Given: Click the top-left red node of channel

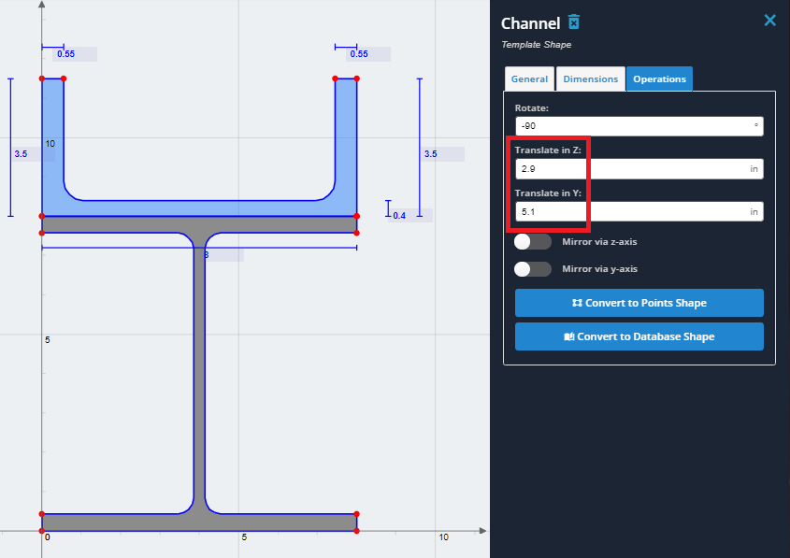Looking at the screenshot, I should 42,79.
